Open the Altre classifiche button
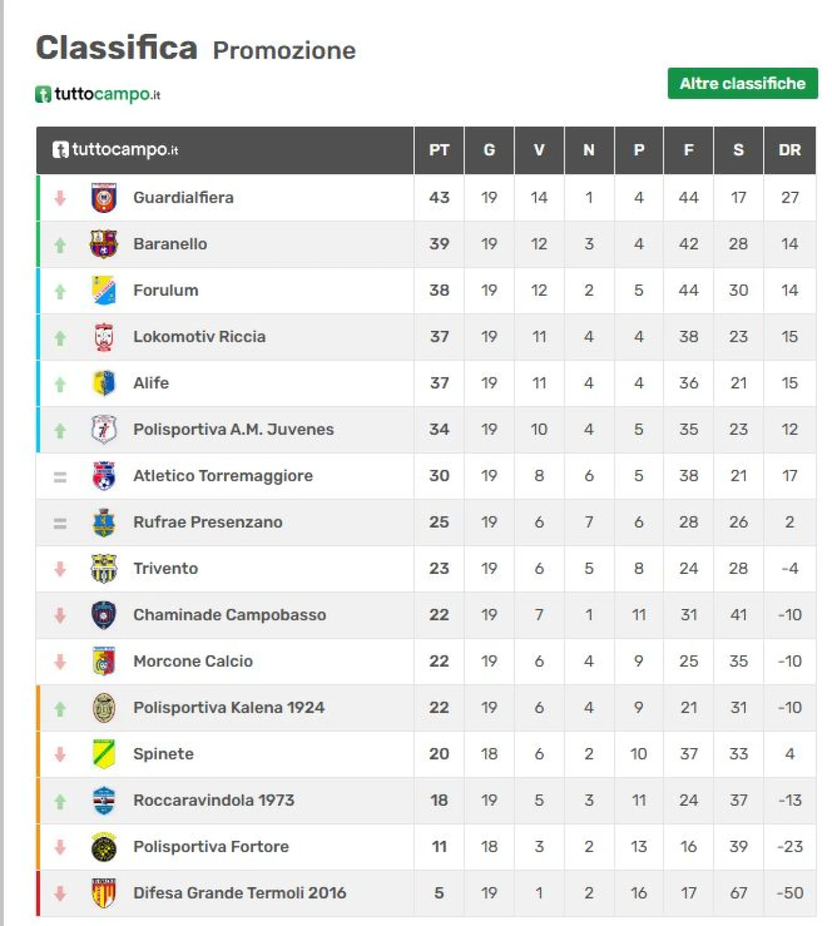This screenshot has width=832, height=926. tap(742, 83)
